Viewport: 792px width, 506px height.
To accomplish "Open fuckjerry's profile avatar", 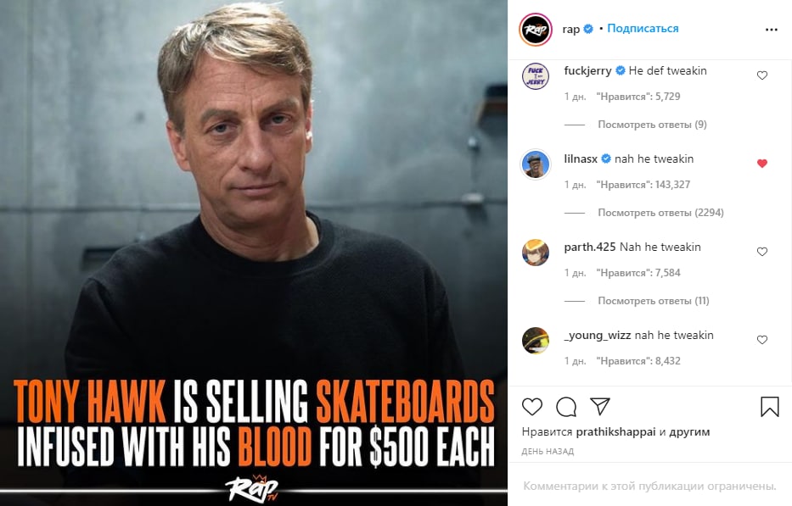I will pyautogui.click(x=535, y=76).
